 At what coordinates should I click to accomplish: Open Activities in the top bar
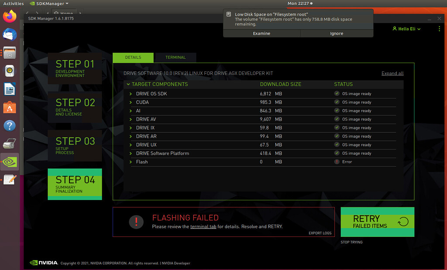click(x=14, y=3)
